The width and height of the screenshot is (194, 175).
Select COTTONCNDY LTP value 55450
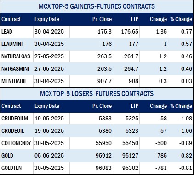click(130, 143)
